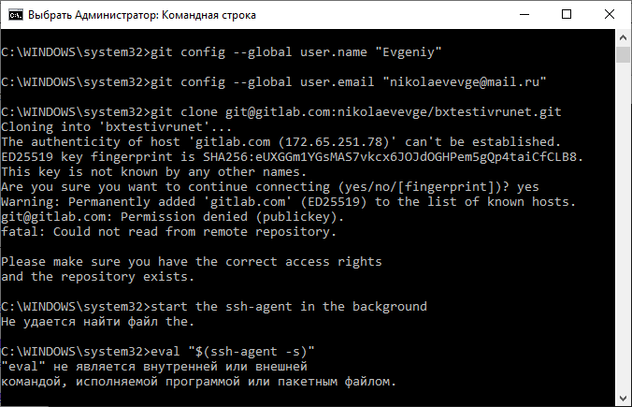Click the window title 'Командная строка'
632x407 pixels.
pos(208,15)
